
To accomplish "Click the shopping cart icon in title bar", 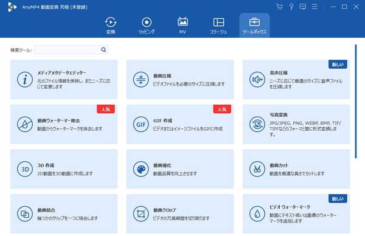I will pyautogui.click(x=279, y=7).
